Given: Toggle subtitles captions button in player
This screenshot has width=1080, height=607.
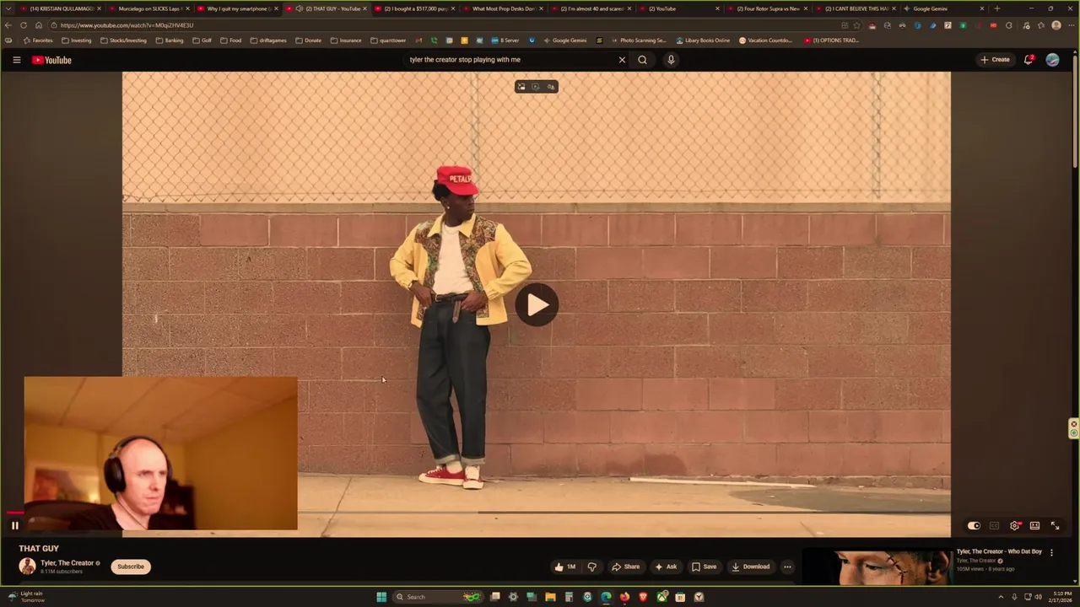Looking at the screenshot, I should 994,525.
